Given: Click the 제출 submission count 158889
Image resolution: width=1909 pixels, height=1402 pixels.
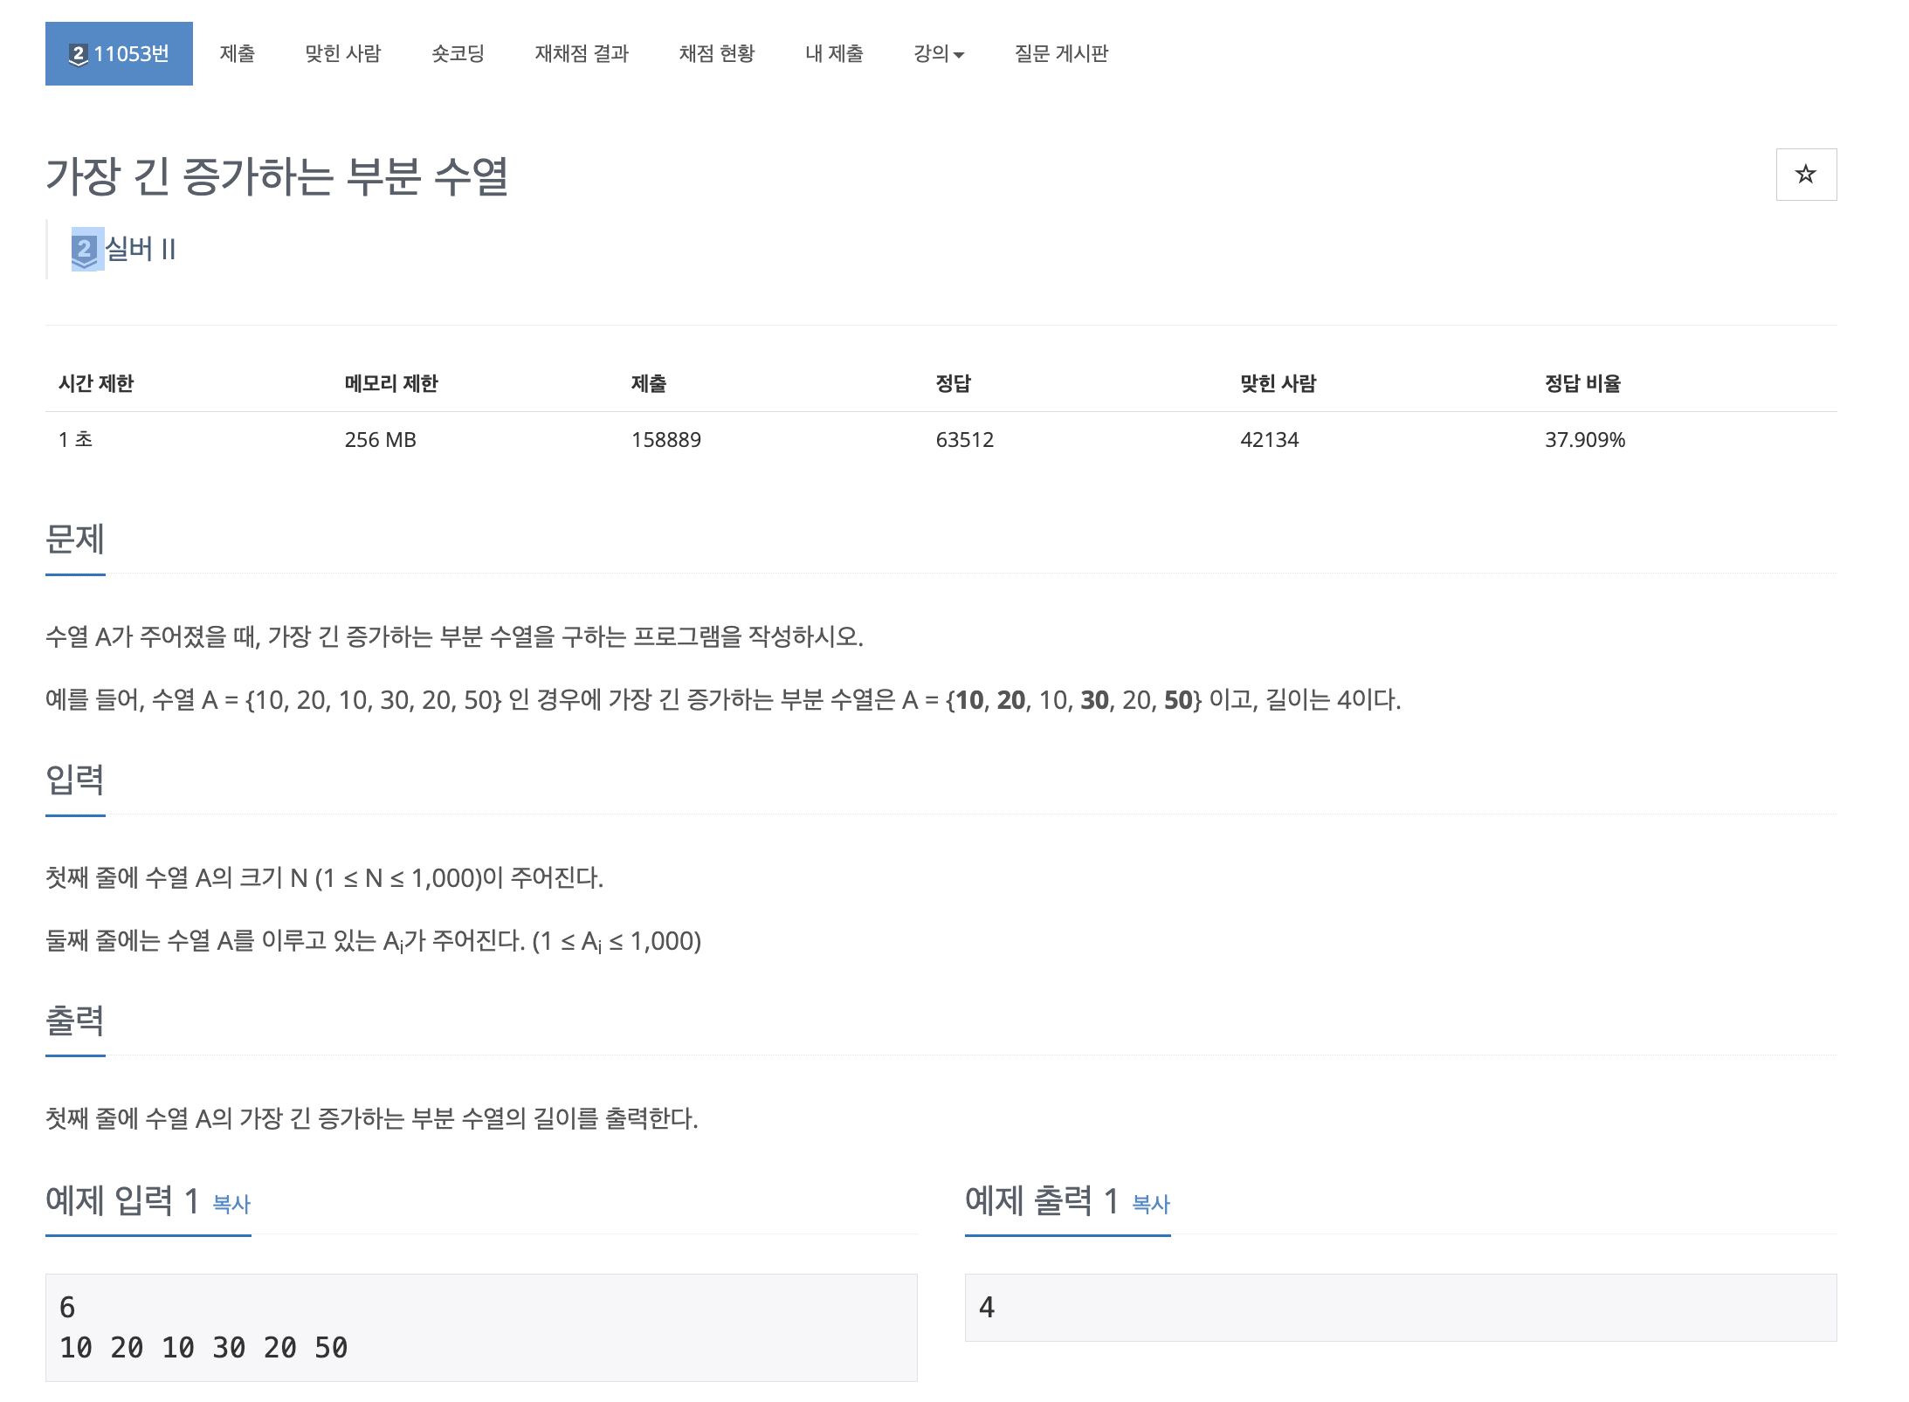Looking at the screenshot, I should [665, 439].
